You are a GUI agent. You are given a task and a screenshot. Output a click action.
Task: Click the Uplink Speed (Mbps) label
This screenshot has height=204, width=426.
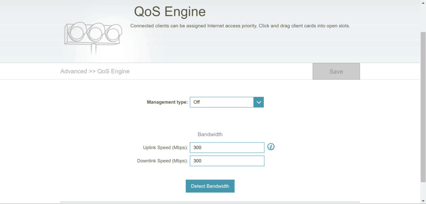(165, 147)
